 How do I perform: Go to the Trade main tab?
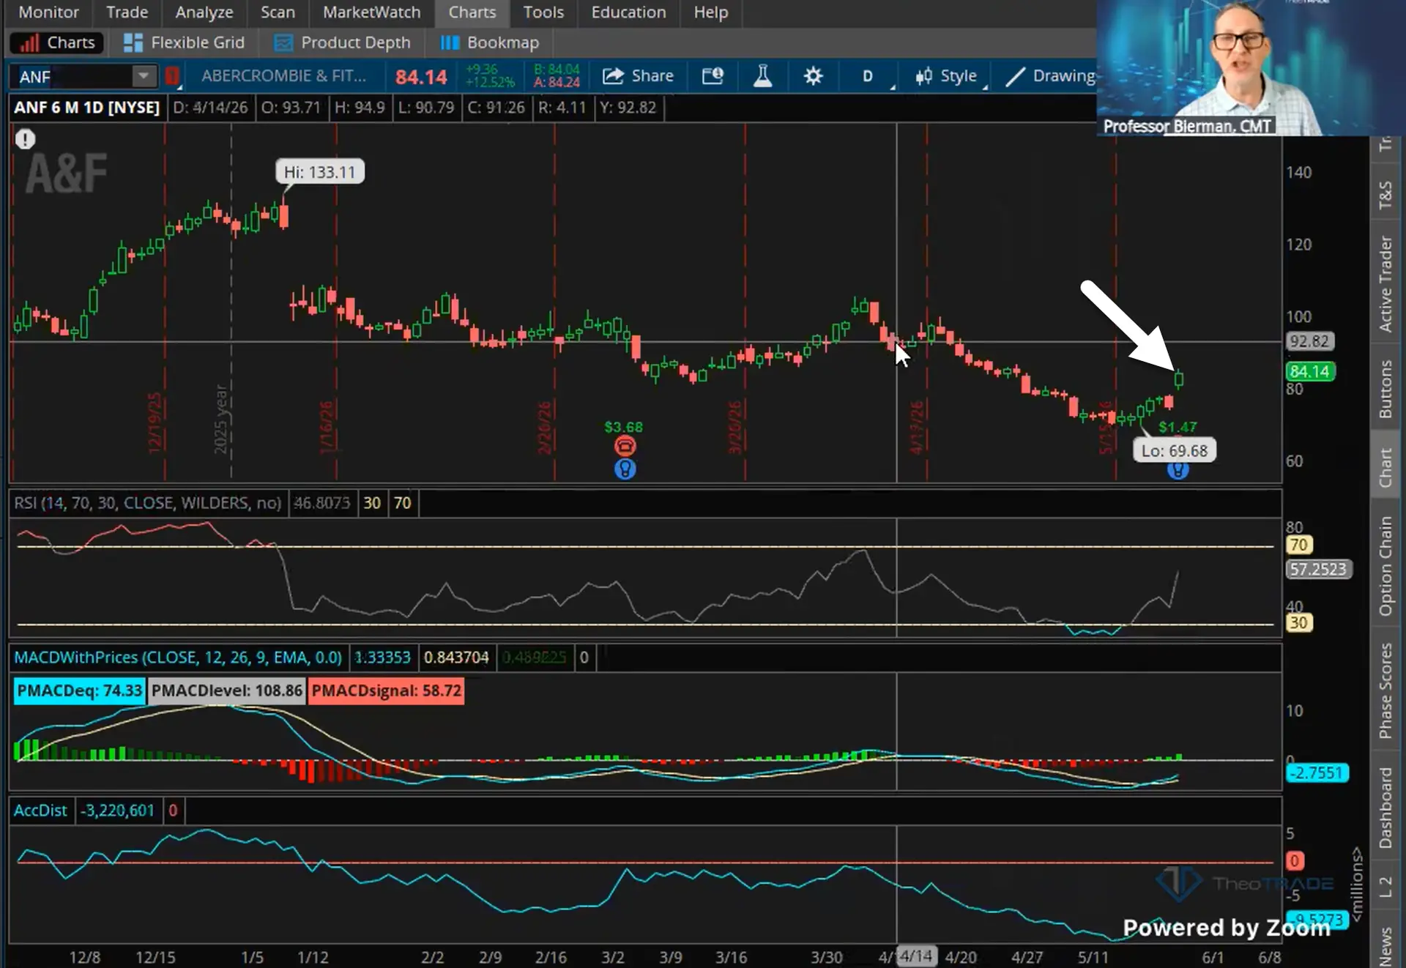[x=127, y=12]
